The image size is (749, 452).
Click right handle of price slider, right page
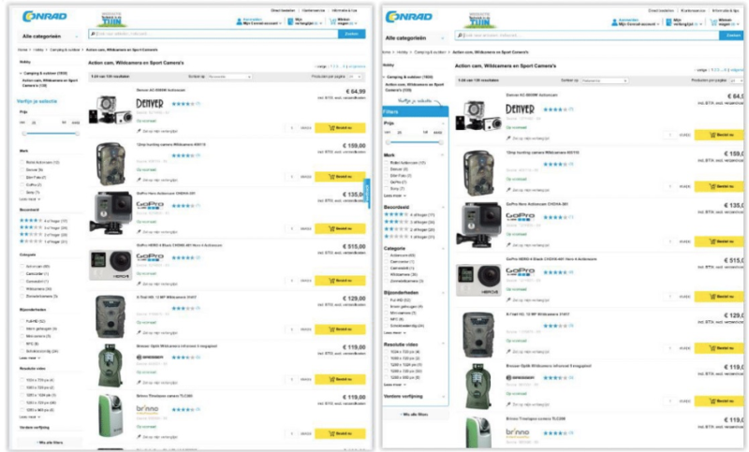[x=440, y=142]
